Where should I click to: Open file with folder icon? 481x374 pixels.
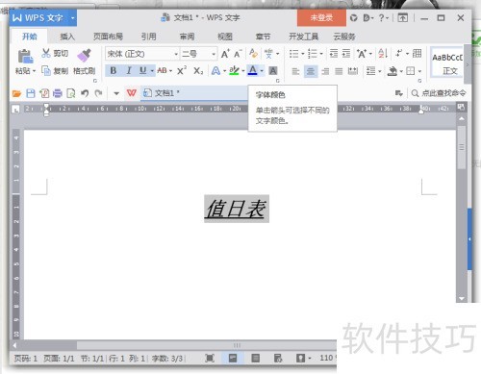click(16, 93)
